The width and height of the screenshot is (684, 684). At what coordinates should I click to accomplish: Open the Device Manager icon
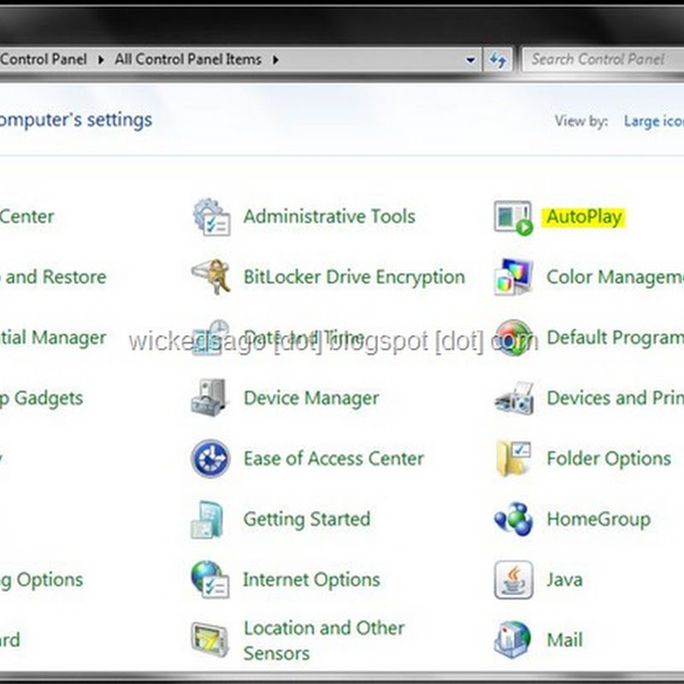[x=209, y=398]
